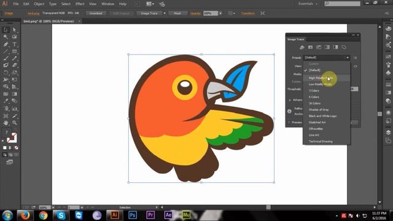Open the Effect menu

point(80,4)
